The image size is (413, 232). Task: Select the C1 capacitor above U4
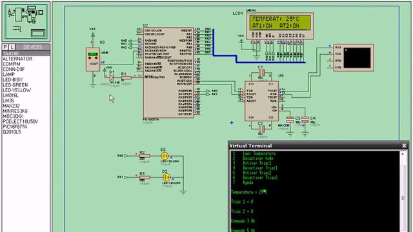pyautogui.click(x=261, y=73)
